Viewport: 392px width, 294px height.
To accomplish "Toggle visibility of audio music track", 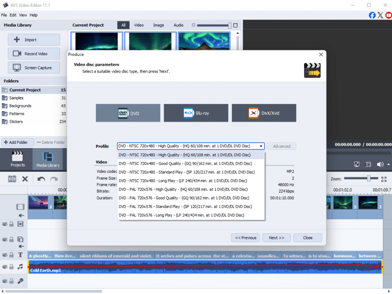I will (5, 267).
